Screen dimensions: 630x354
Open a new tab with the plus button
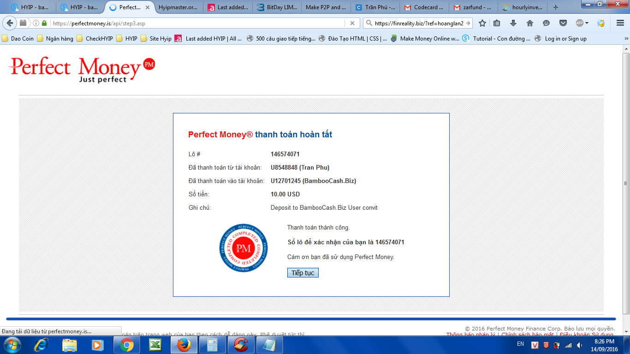point(556,7)
